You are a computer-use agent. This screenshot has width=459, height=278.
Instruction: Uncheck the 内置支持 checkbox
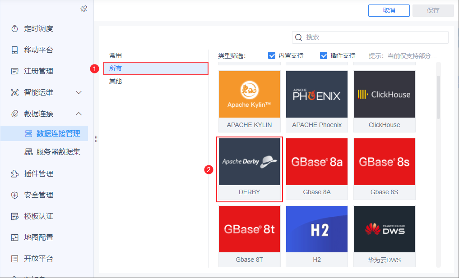pos(272,55)
